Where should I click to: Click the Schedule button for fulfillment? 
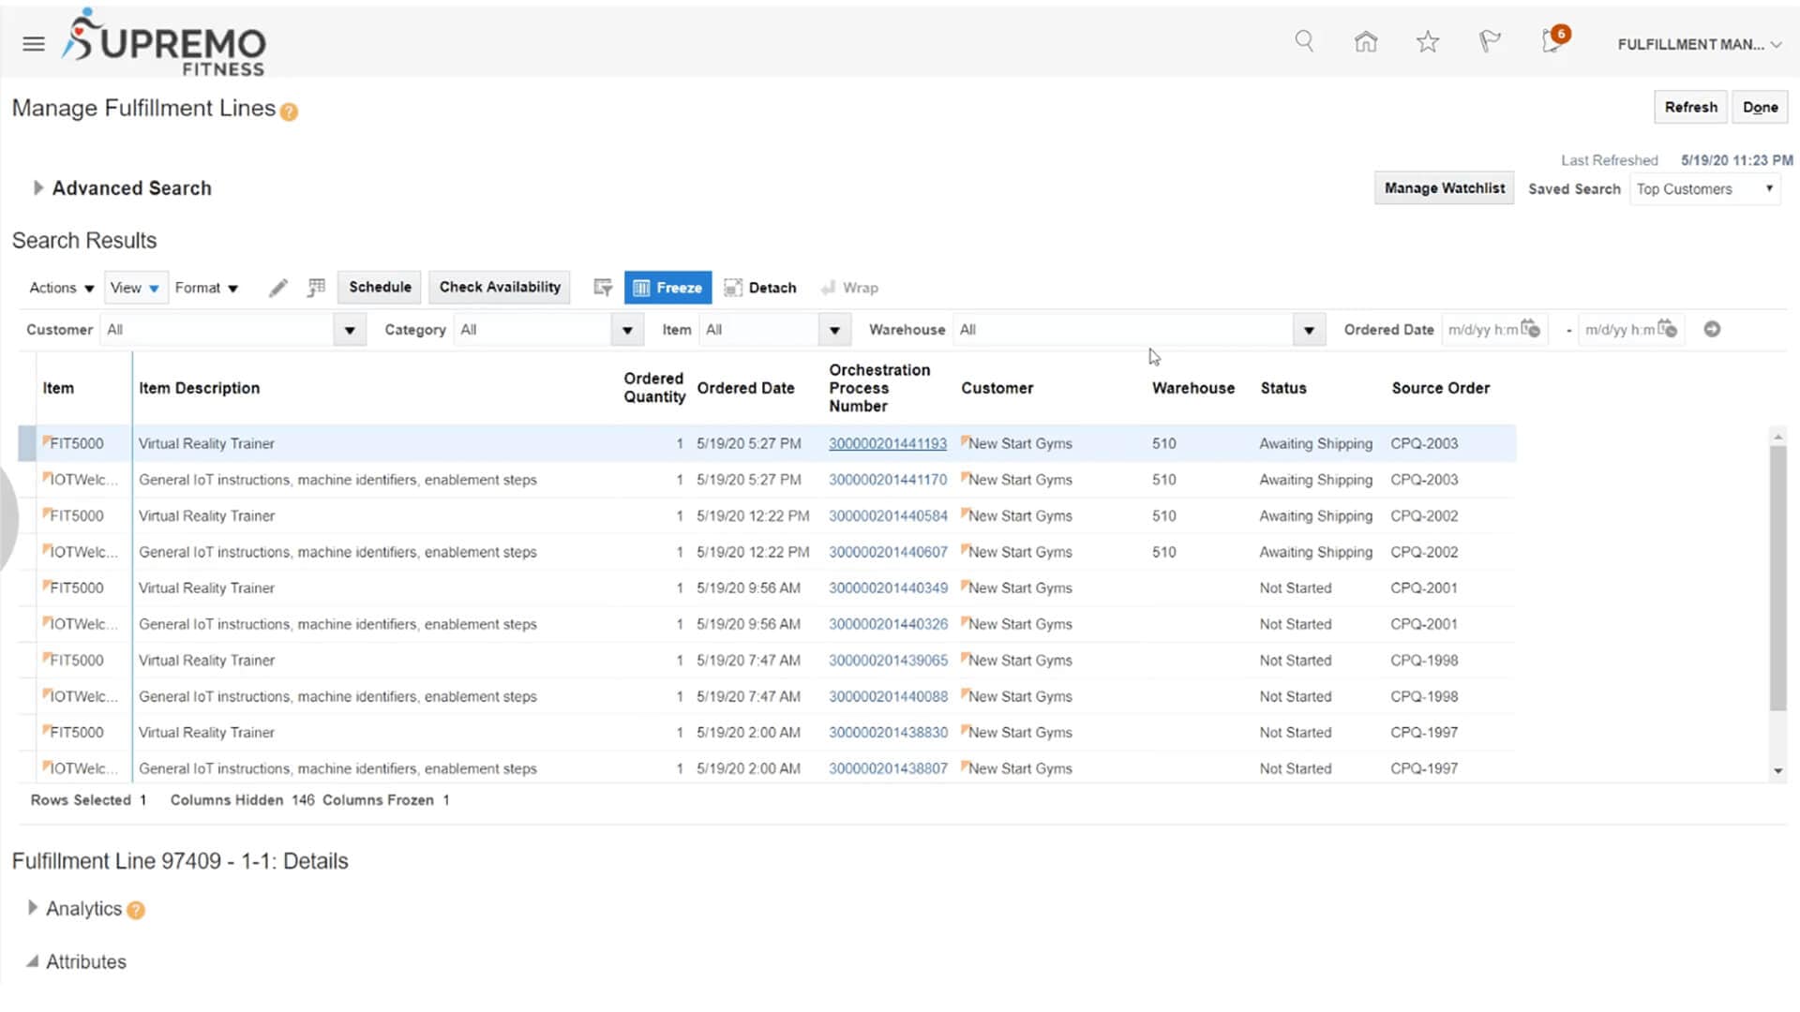pyautogui.click(x=380, y=287)
